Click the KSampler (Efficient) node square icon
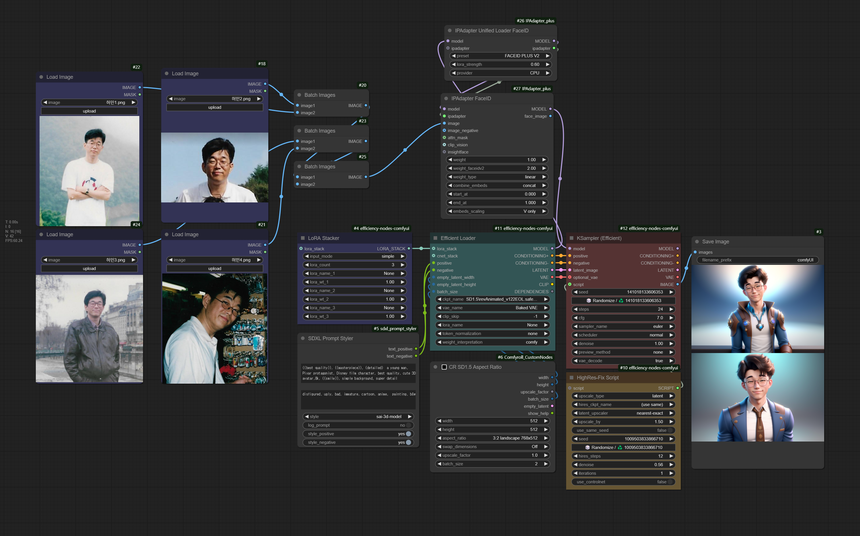Viewport: 860px width, 536px height. pyautogui.click(x=571, y=238)
